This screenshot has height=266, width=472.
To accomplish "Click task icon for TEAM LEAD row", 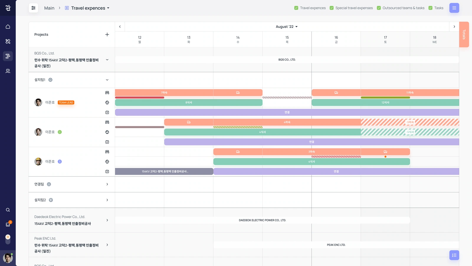I will pos(107,112).
